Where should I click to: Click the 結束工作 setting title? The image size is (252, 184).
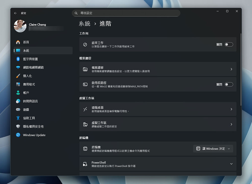click(98, 43)
